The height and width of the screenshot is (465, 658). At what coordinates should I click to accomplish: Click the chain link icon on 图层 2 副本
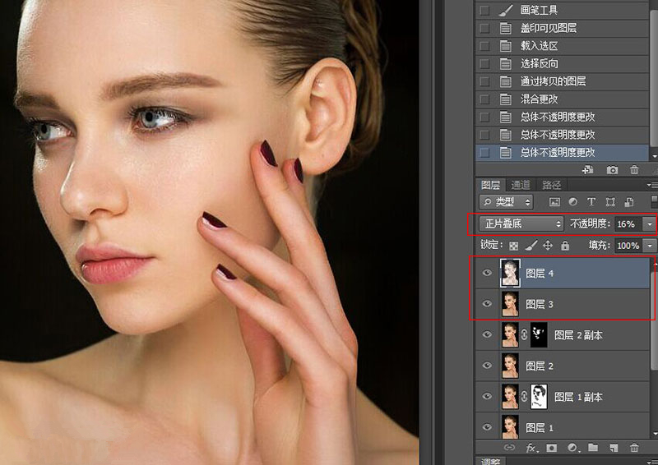tap(524, 334)
